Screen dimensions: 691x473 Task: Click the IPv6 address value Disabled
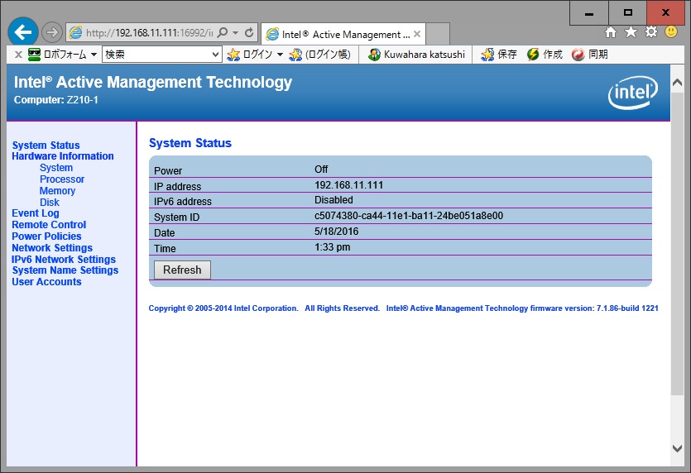pos(334,200)
